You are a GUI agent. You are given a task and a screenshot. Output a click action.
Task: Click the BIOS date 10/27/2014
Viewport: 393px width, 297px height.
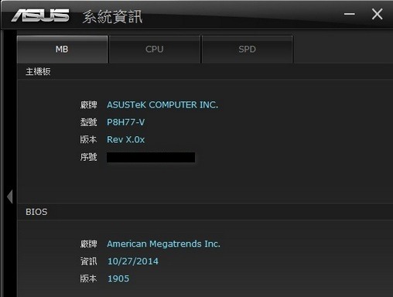tap(133, 261)
